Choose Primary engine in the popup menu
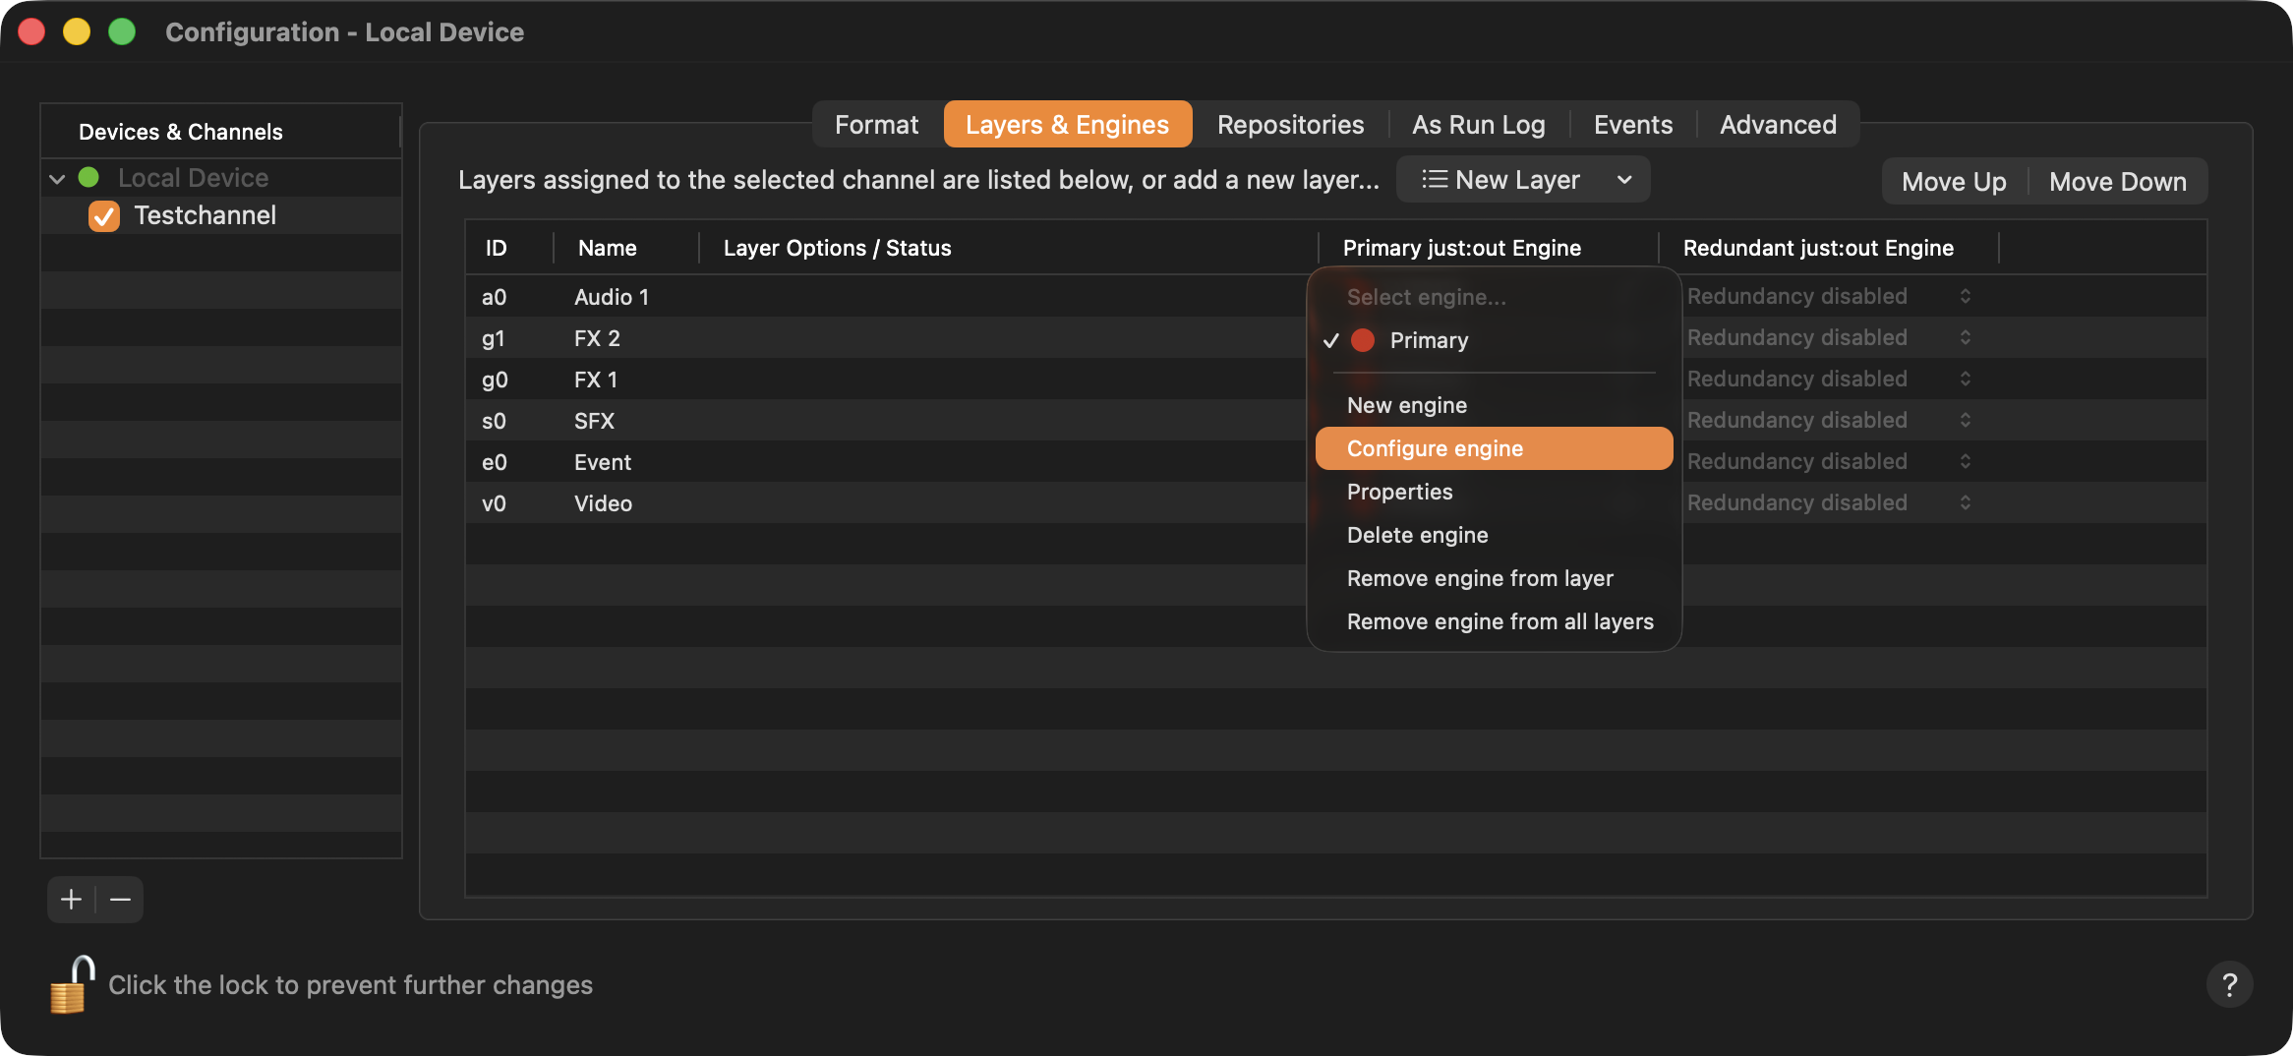The width and height of the screenshot is (2293, 1056). click(x=1495, y=340)
